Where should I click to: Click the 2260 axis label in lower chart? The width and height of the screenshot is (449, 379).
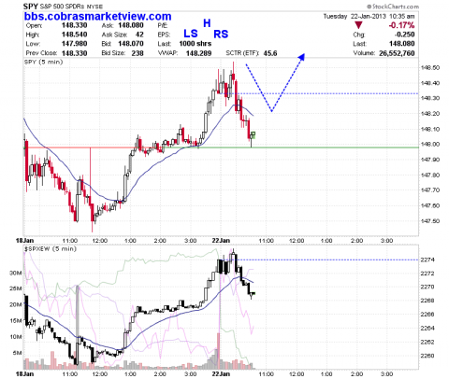coord(427,356)
